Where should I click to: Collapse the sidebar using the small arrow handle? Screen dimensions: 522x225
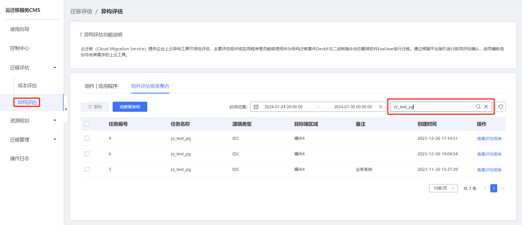[66, 109]
